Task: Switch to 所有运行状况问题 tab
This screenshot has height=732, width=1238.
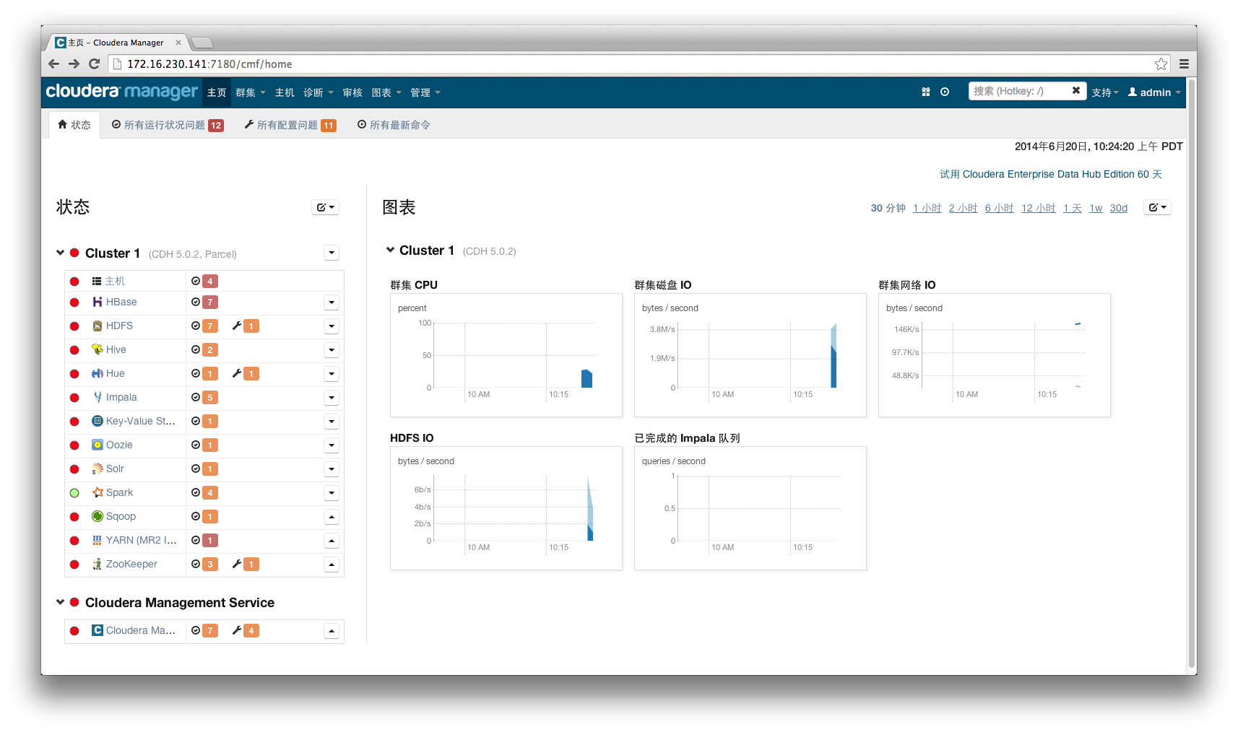Action: pos(168,125)
